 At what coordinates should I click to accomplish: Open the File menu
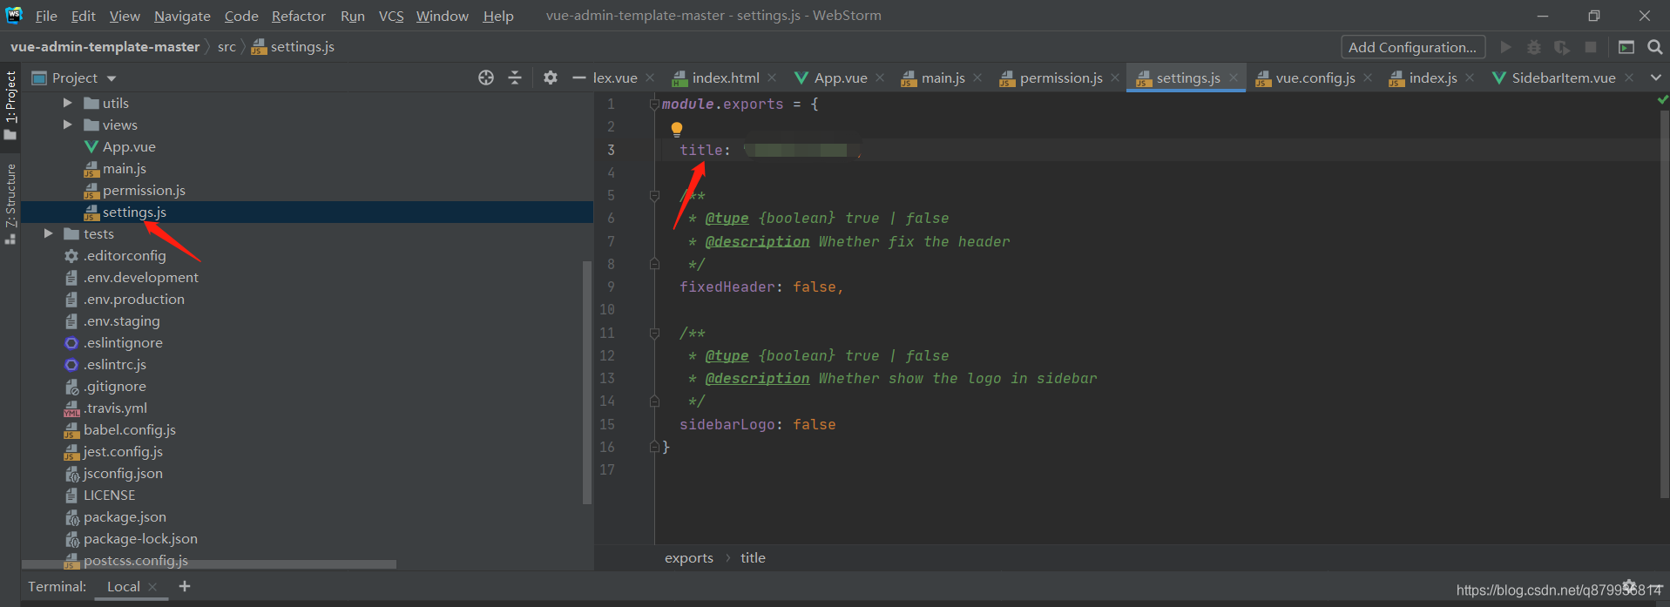pos(46,16)
